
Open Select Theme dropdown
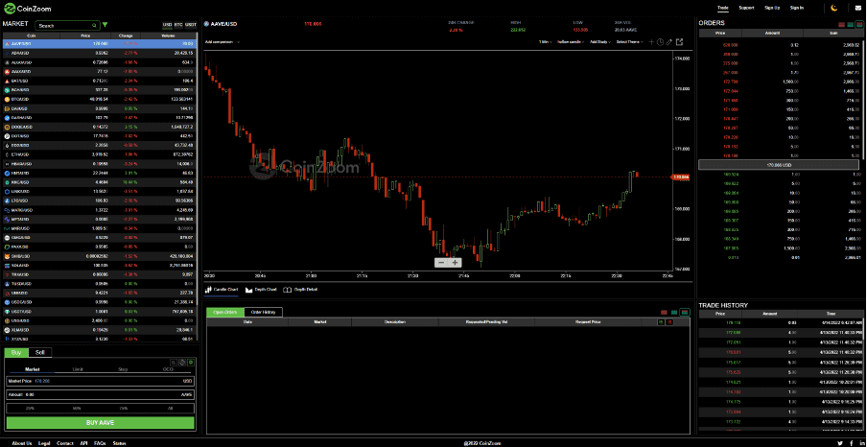(x=630, y=41)
